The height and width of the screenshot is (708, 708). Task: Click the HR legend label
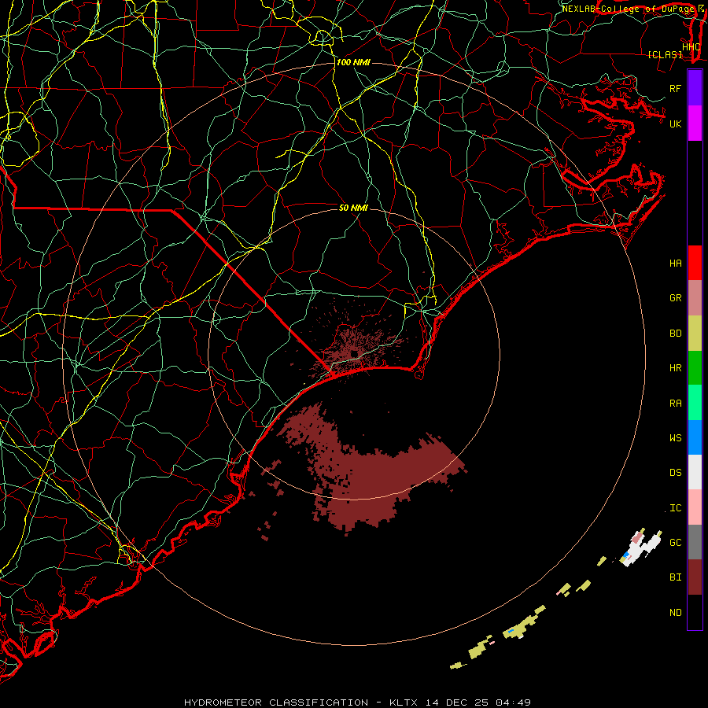pyautogui.click(x=676, y=368)
